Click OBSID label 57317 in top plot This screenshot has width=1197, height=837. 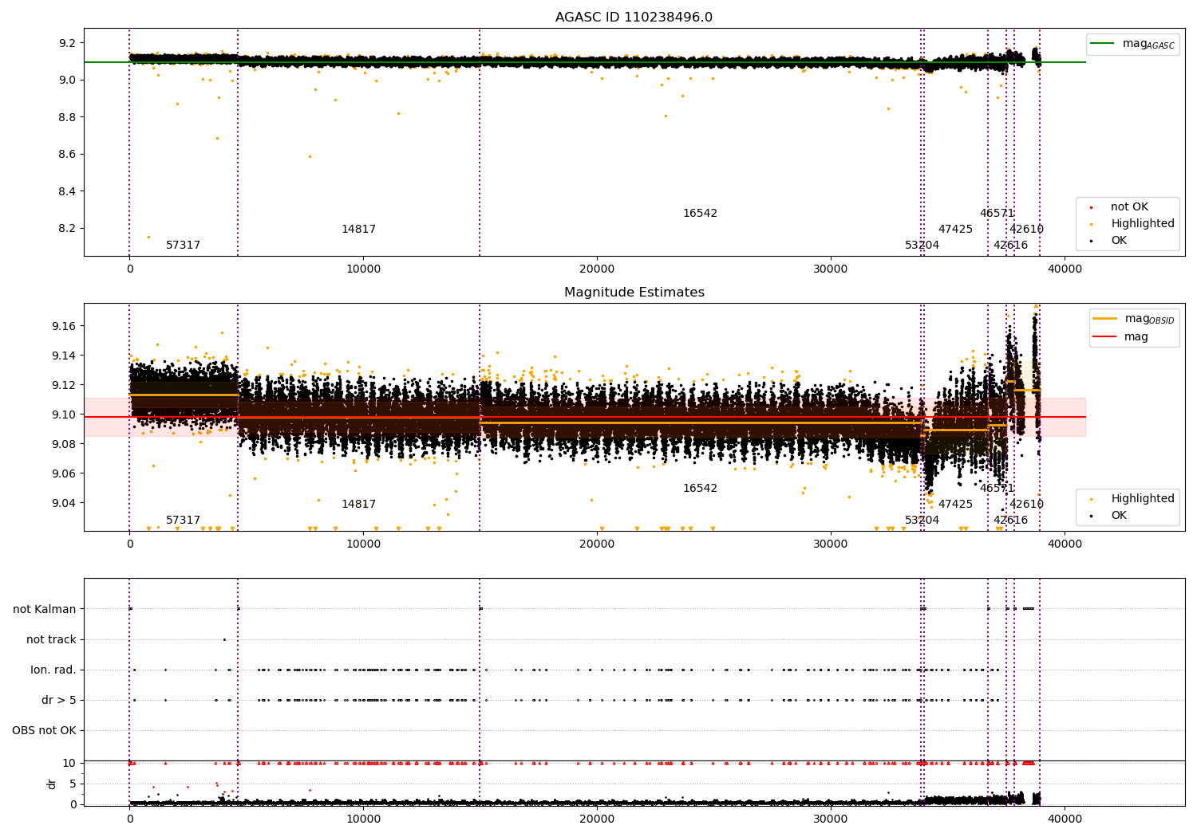(183, 246)
